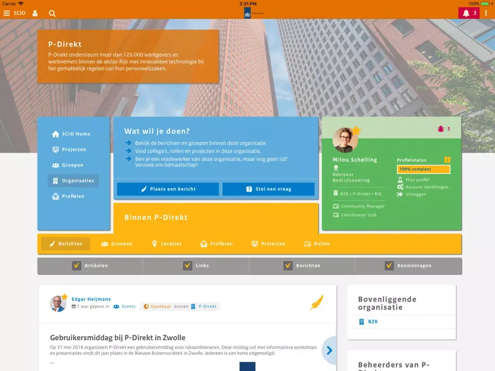This screenshot has width=495, height=371.
Task: Tap the Rijksoverheid logo in header
Action: [247, 13]
